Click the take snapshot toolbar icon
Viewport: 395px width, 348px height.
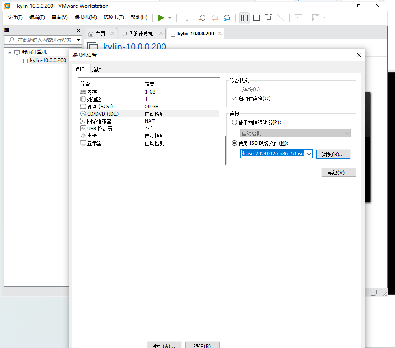click(x=202, y=17)
